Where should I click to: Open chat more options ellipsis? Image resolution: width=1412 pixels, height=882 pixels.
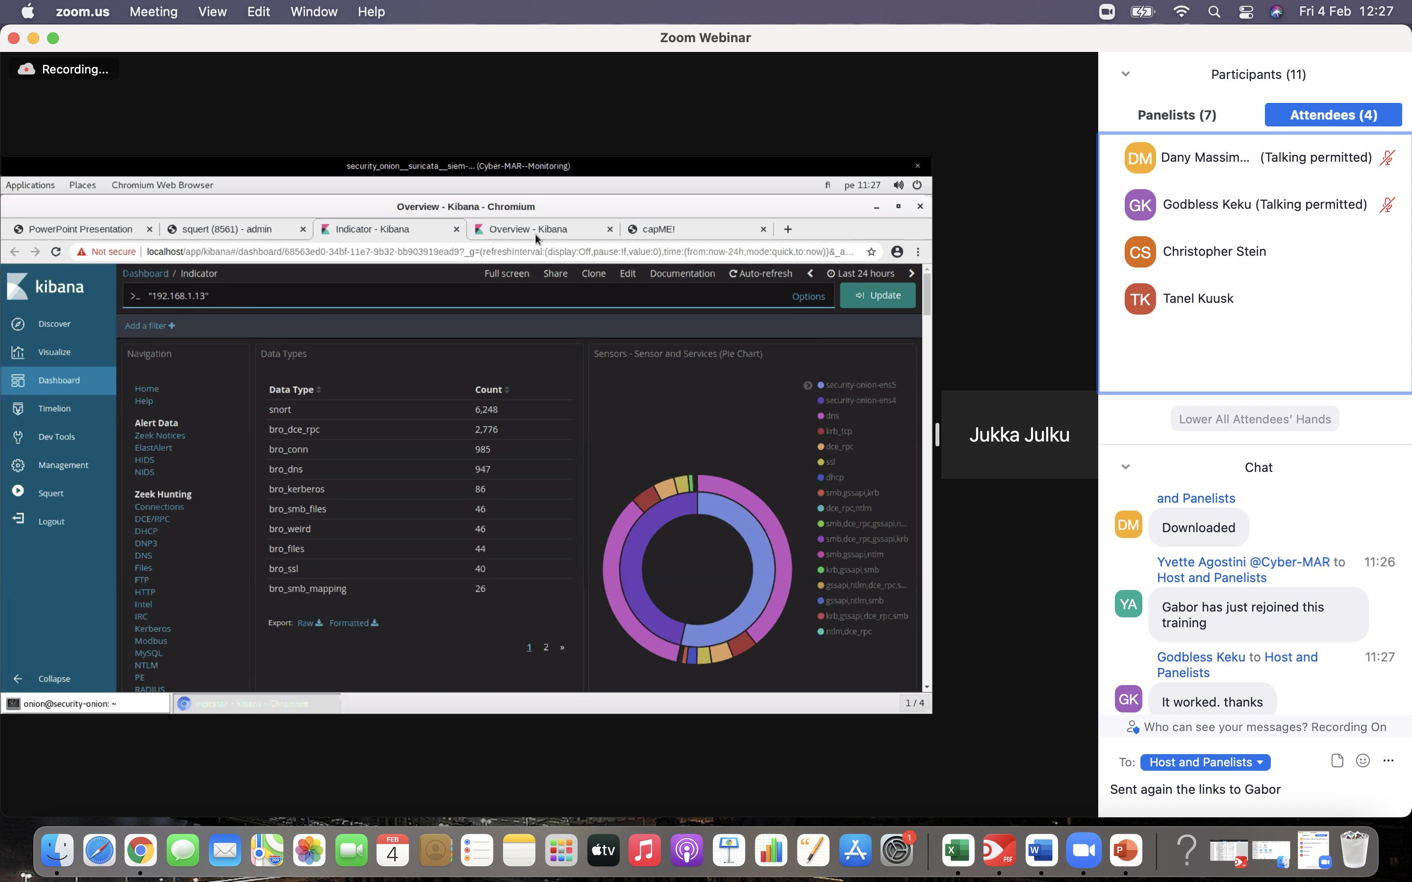click(1388, 760)
